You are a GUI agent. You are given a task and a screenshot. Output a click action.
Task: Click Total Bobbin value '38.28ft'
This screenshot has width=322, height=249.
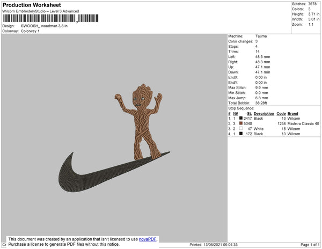261,103
